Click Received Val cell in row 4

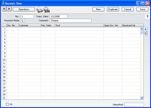tap(131, 39)
